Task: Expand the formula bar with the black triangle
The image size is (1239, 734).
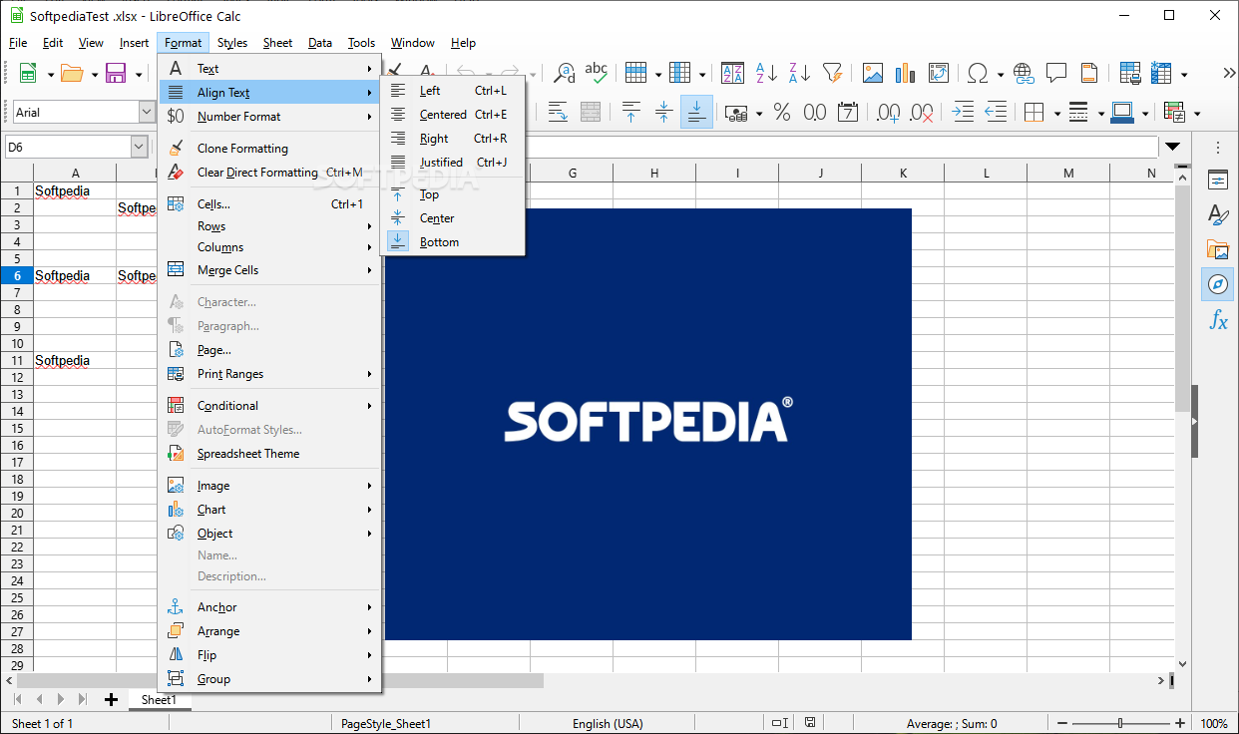Action: (x=1173, y=147)
